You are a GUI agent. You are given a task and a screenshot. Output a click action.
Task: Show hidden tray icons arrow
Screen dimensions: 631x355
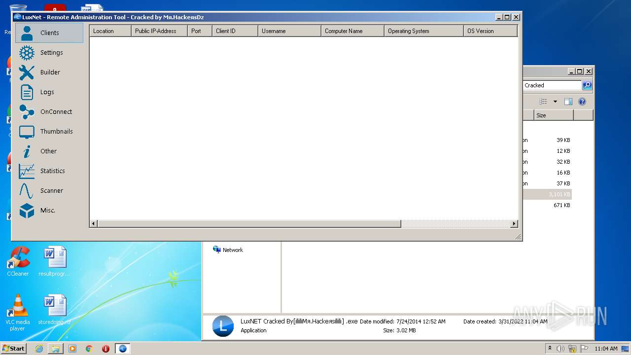(x=550, y=349)
